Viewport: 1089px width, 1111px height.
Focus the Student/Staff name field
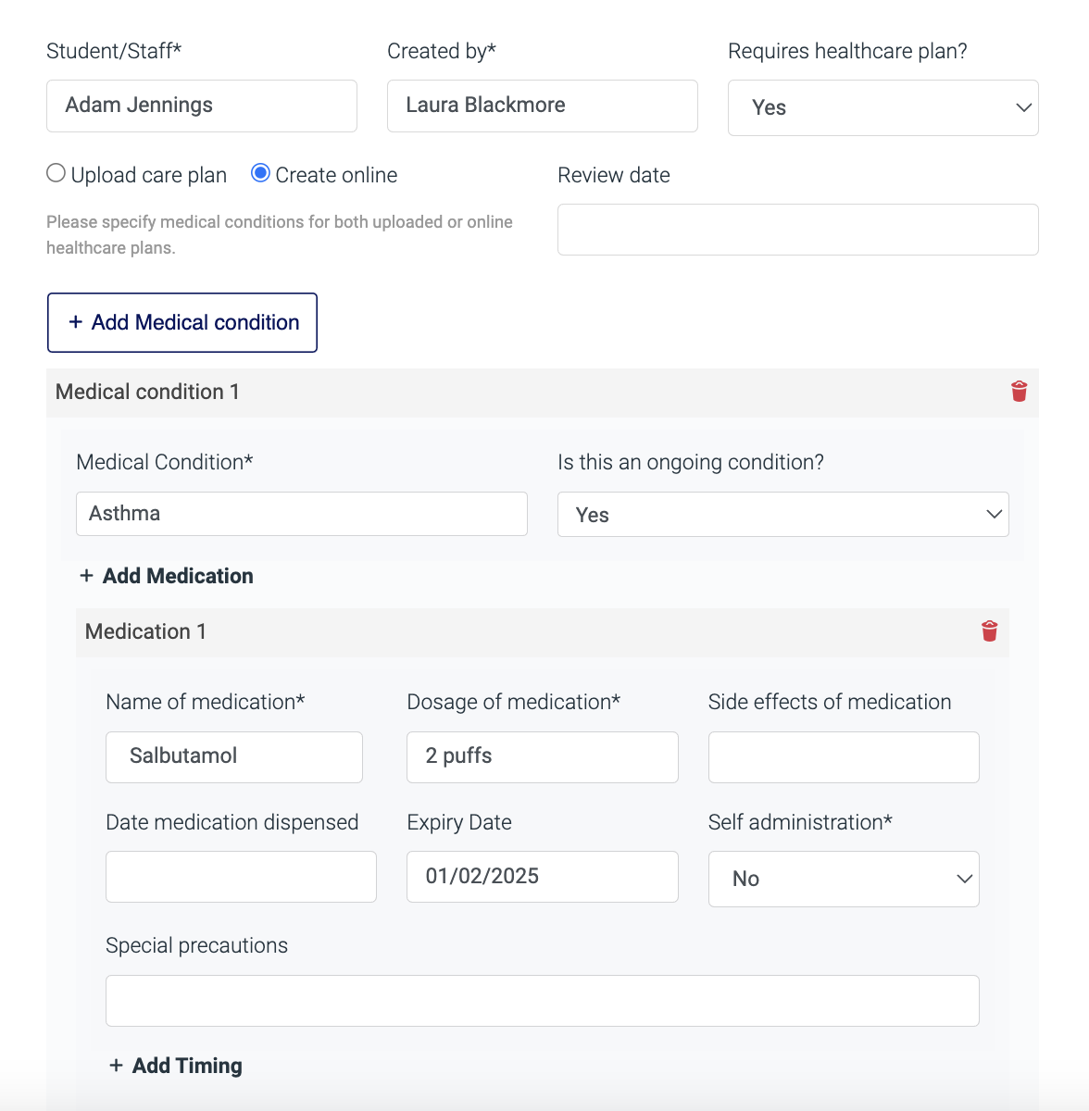click(202, 106)
